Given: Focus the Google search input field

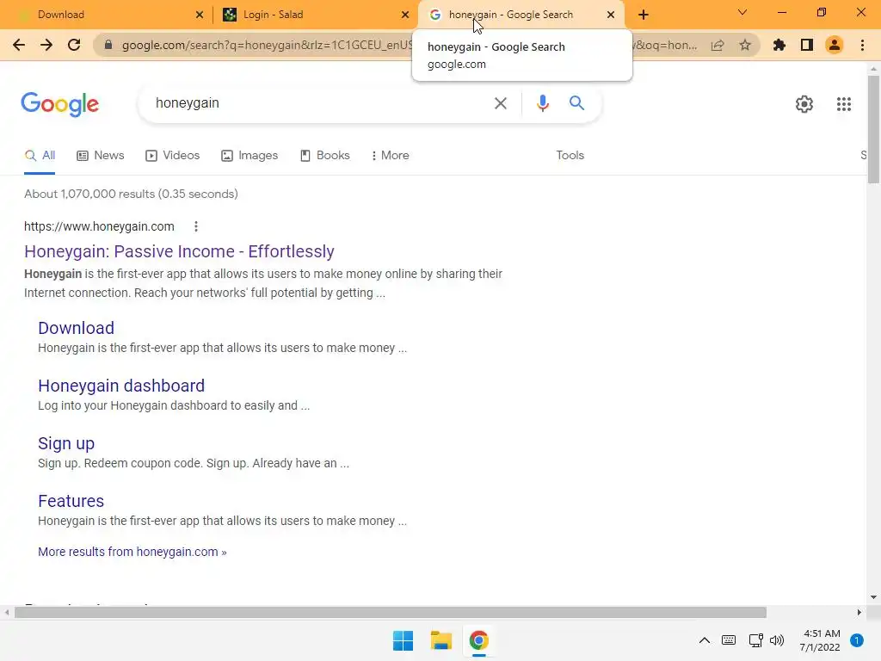Looking at the screenshot, I should point(320,103).
